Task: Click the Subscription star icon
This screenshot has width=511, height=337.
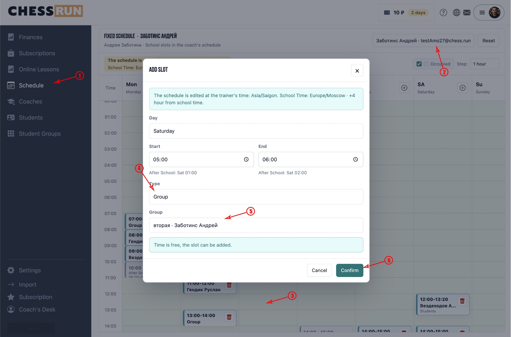Action: (x=11, y=297)
